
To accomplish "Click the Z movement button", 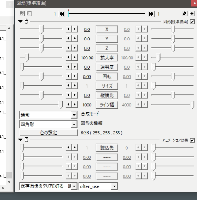I will click(x=107, y=48).
